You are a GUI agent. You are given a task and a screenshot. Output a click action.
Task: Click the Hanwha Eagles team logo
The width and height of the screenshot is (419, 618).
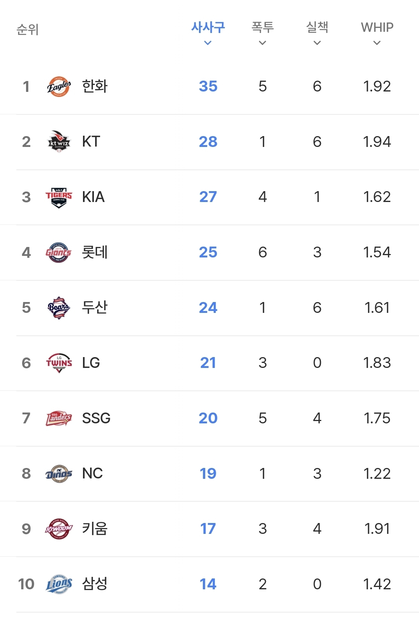click(x=59, y=86)
